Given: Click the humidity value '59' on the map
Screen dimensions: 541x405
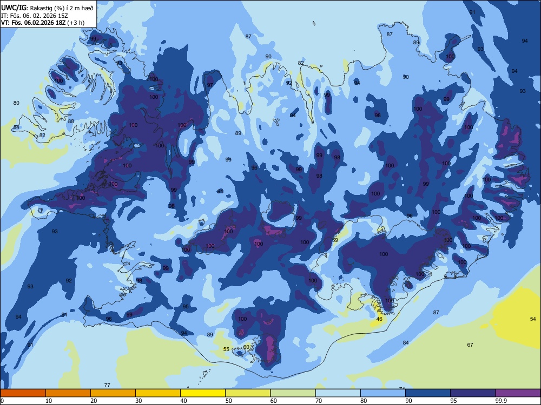Looking at the screenshot, I should [335, 240].
